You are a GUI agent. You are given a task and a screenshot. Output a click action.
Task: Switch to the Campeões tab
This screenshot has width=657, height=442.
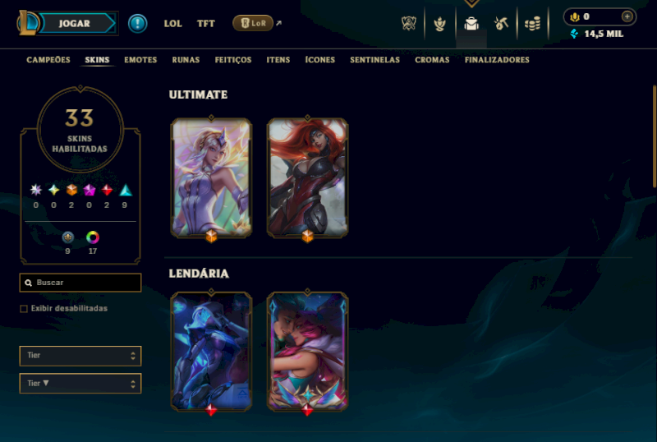[48, 59]
